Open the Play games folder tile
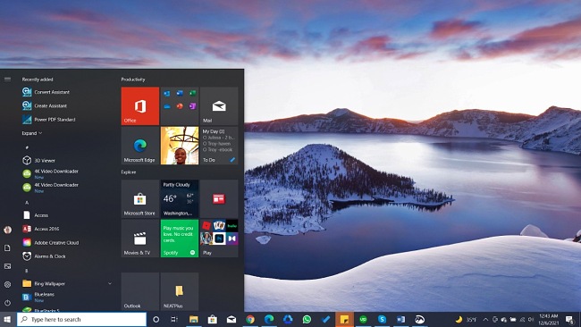 pyautogui.click(x=219, y=239)
